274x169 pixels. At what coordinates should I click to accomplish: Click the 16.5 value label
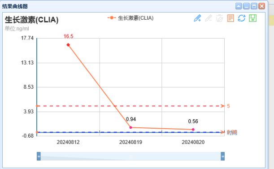(68, 36)
